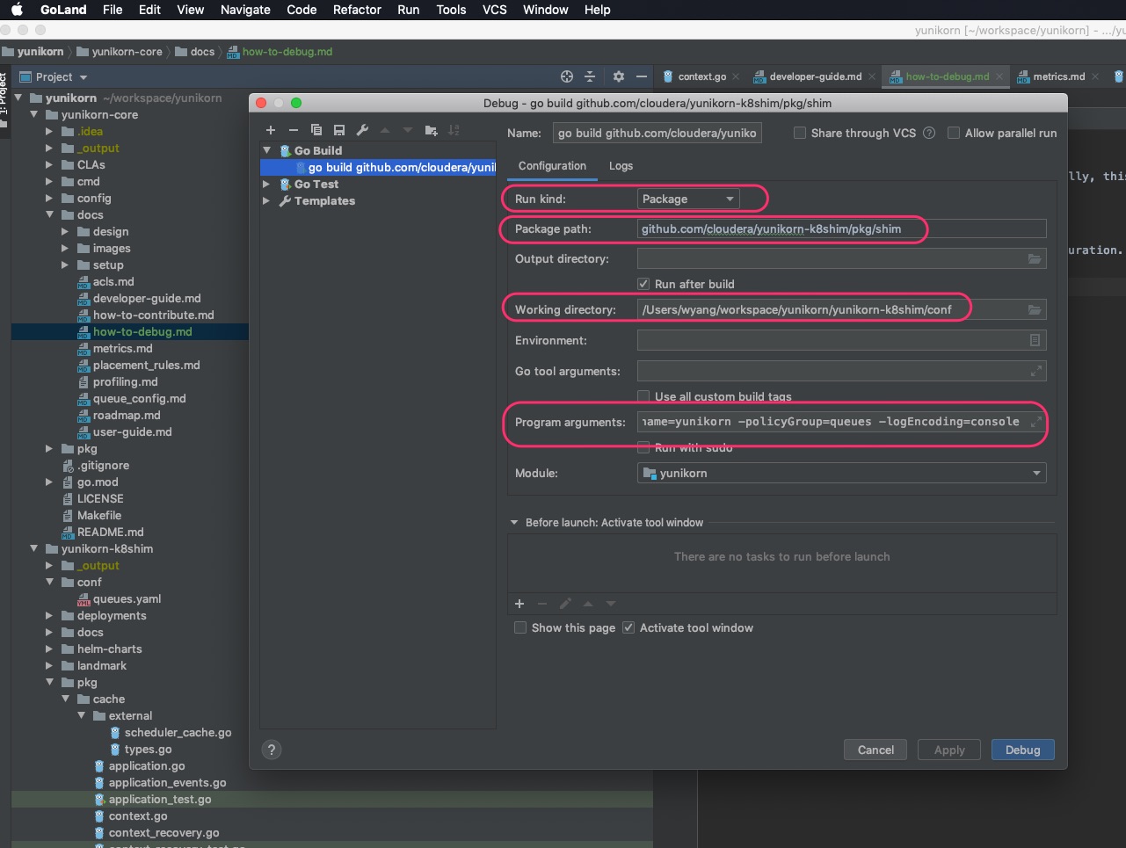Enable Allow parallel run option
The width and height of the screenshot is (1126, 848).
tap(954, 133)
